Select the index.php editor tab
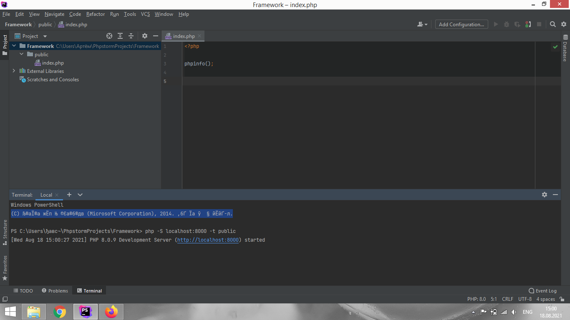 tap(184, 36)
